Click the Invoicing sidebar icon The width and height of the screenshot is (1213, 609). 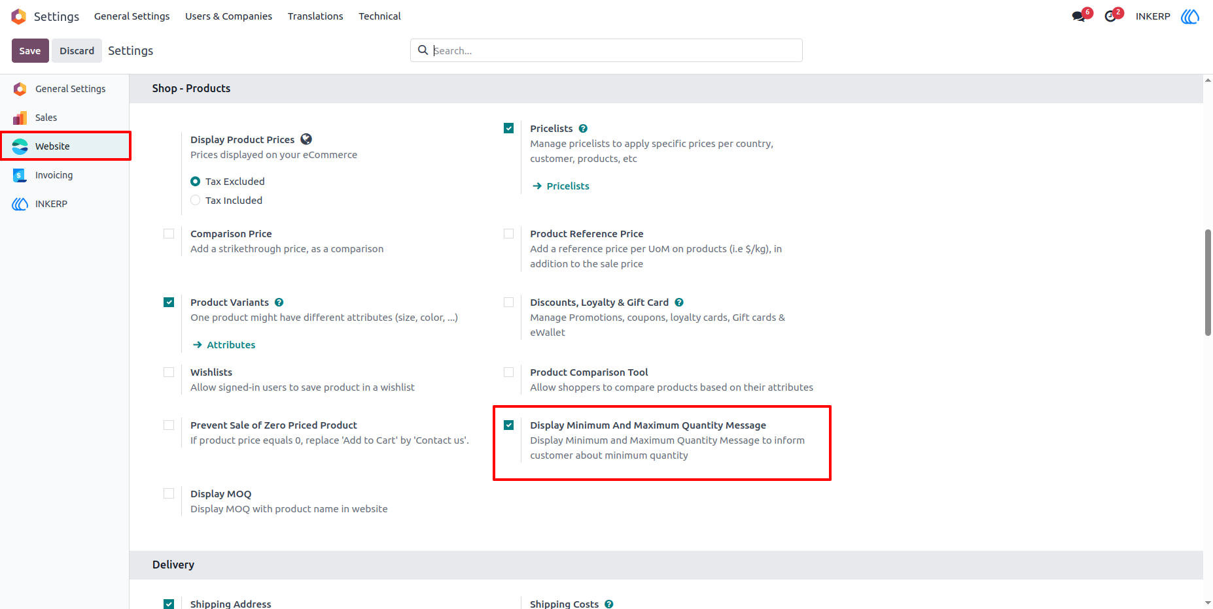pos(20,175)
